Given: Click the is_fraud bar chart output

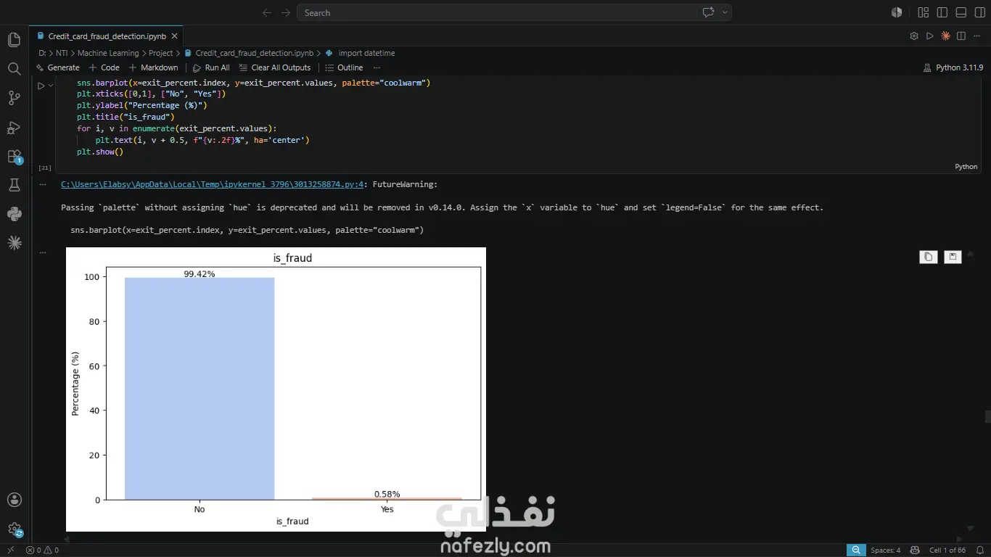Looking at the screenshot, I should 276,389.
